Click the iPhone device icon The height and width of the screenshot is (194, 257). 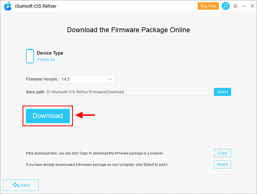(x=30, y=56)
